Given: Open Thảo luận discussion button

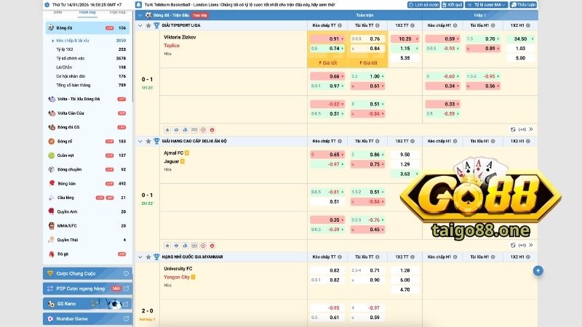Looking at the screenshot, I should pyautogui.click(x=523, y=5).
